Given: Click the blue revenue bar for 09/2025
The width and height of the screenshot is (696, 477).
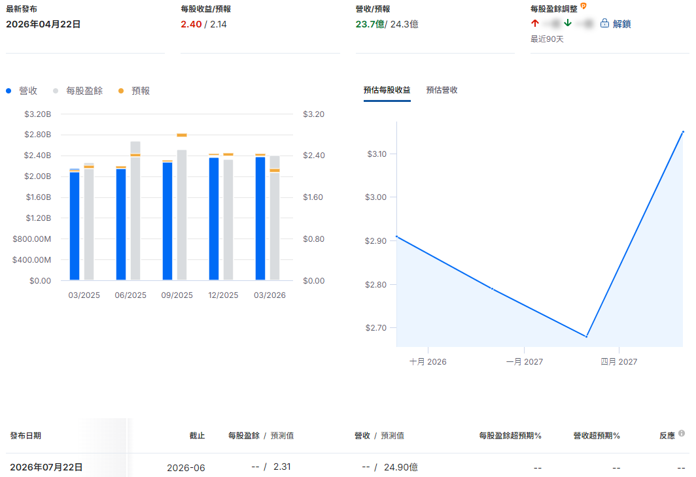Looking at the screenshot, I should 167,222.
